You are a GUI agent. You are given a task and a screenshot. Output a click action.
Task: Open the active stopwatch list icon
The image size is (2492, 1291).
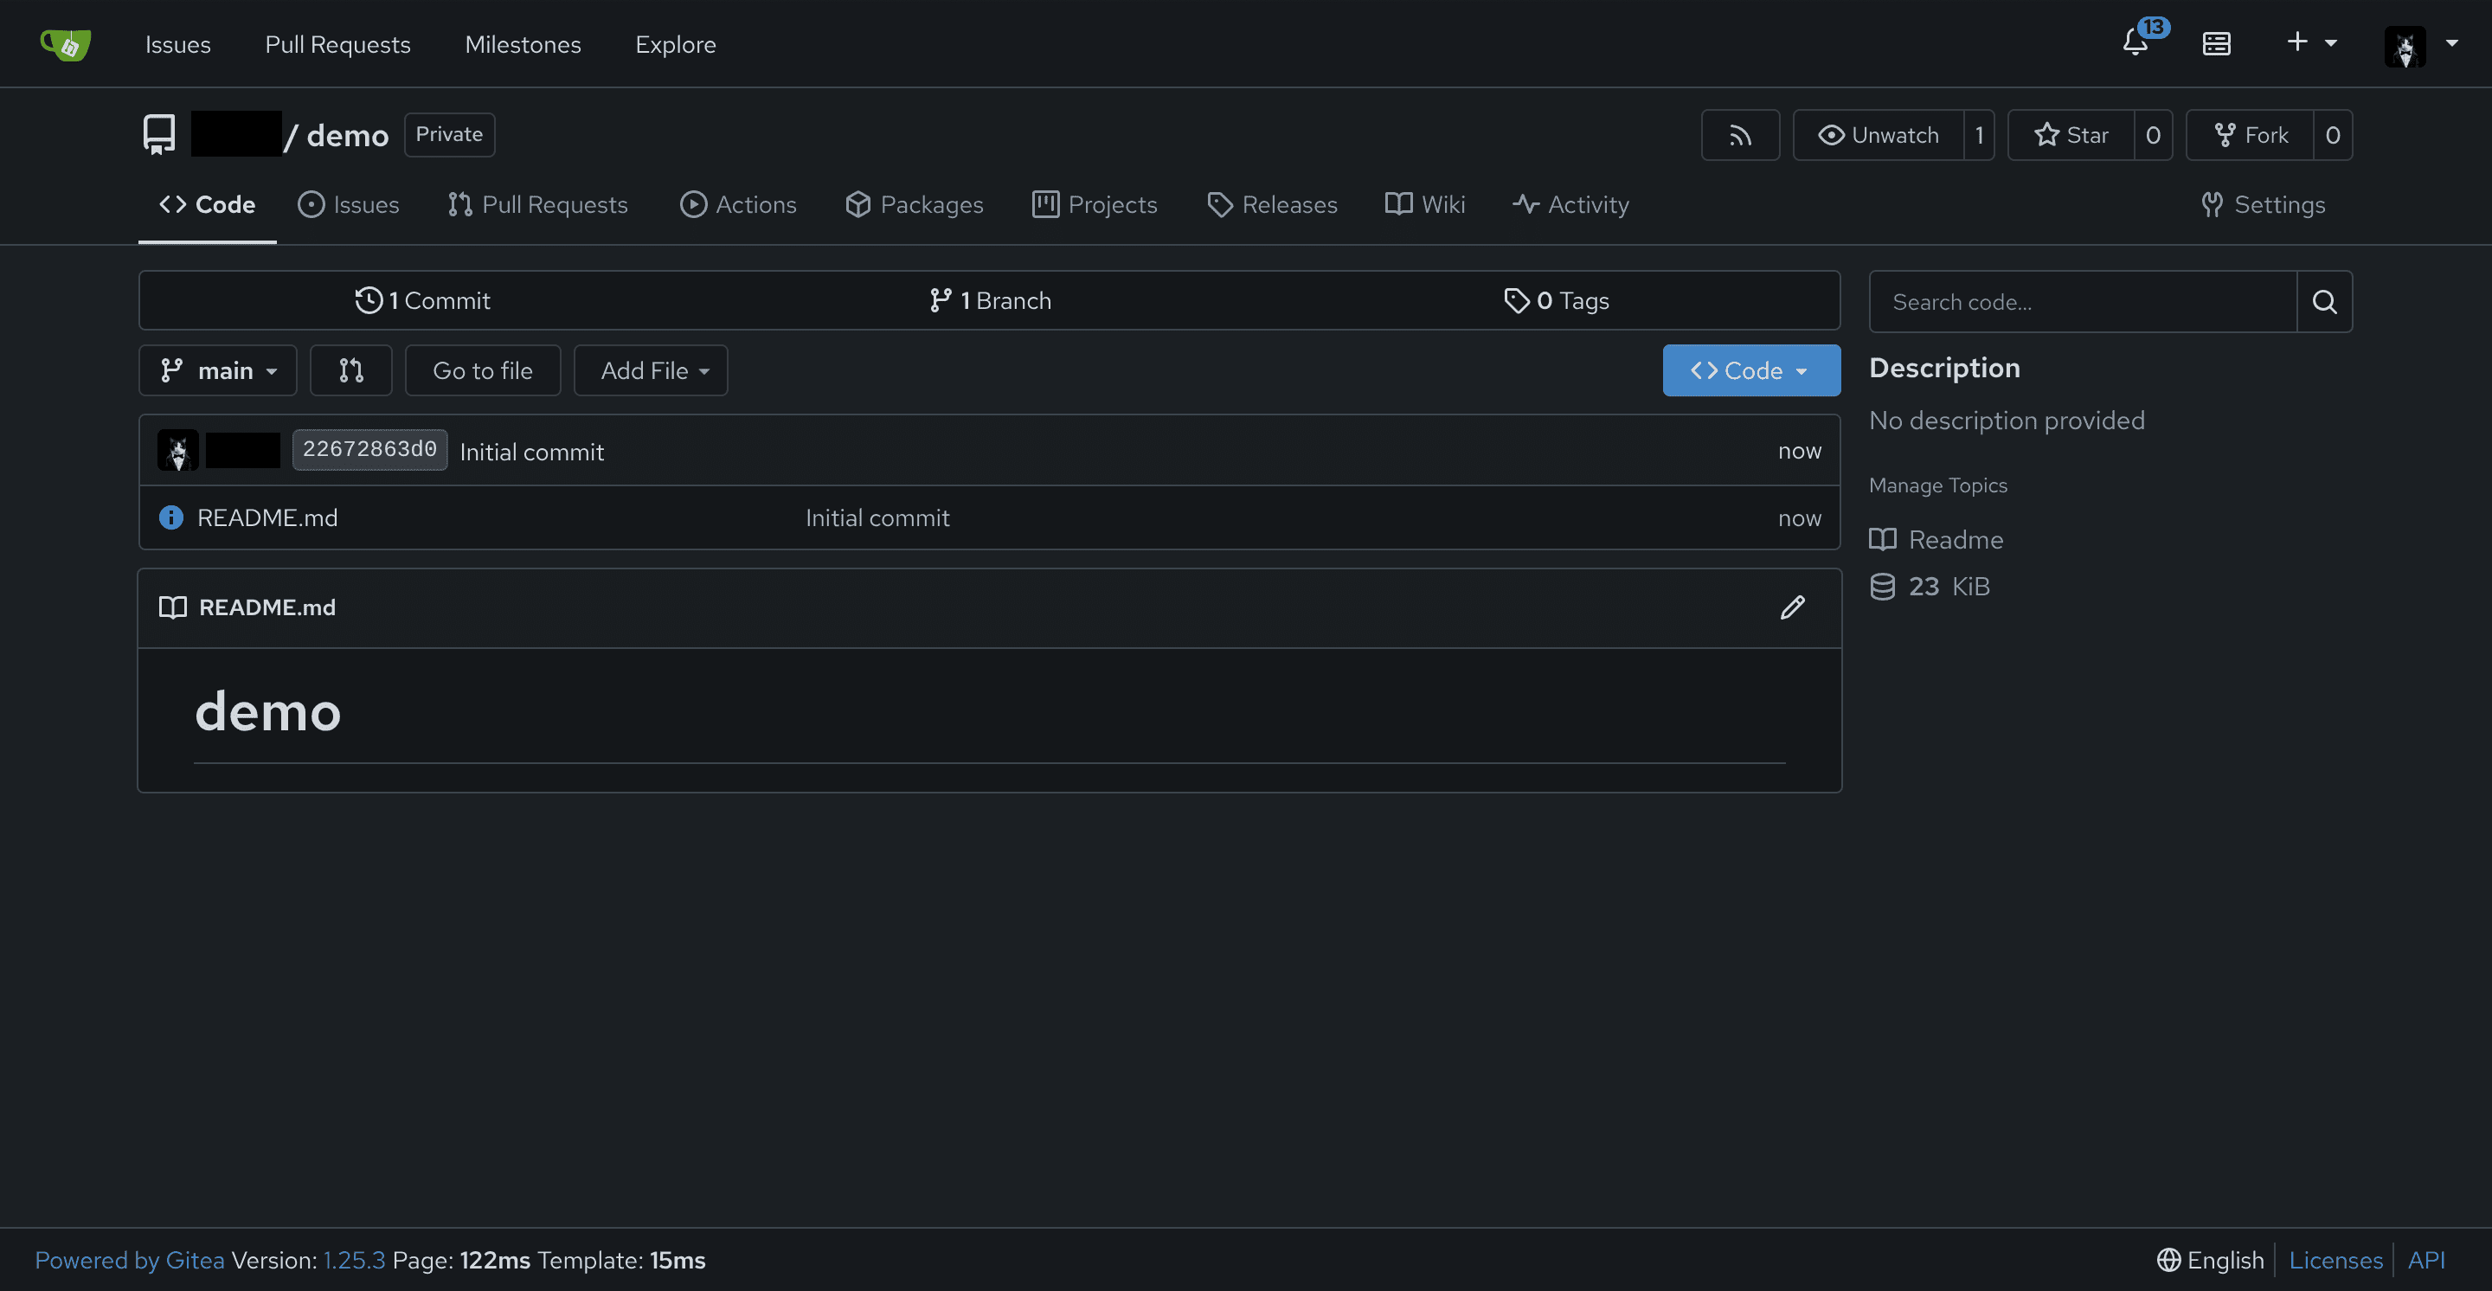(2216, 43)
